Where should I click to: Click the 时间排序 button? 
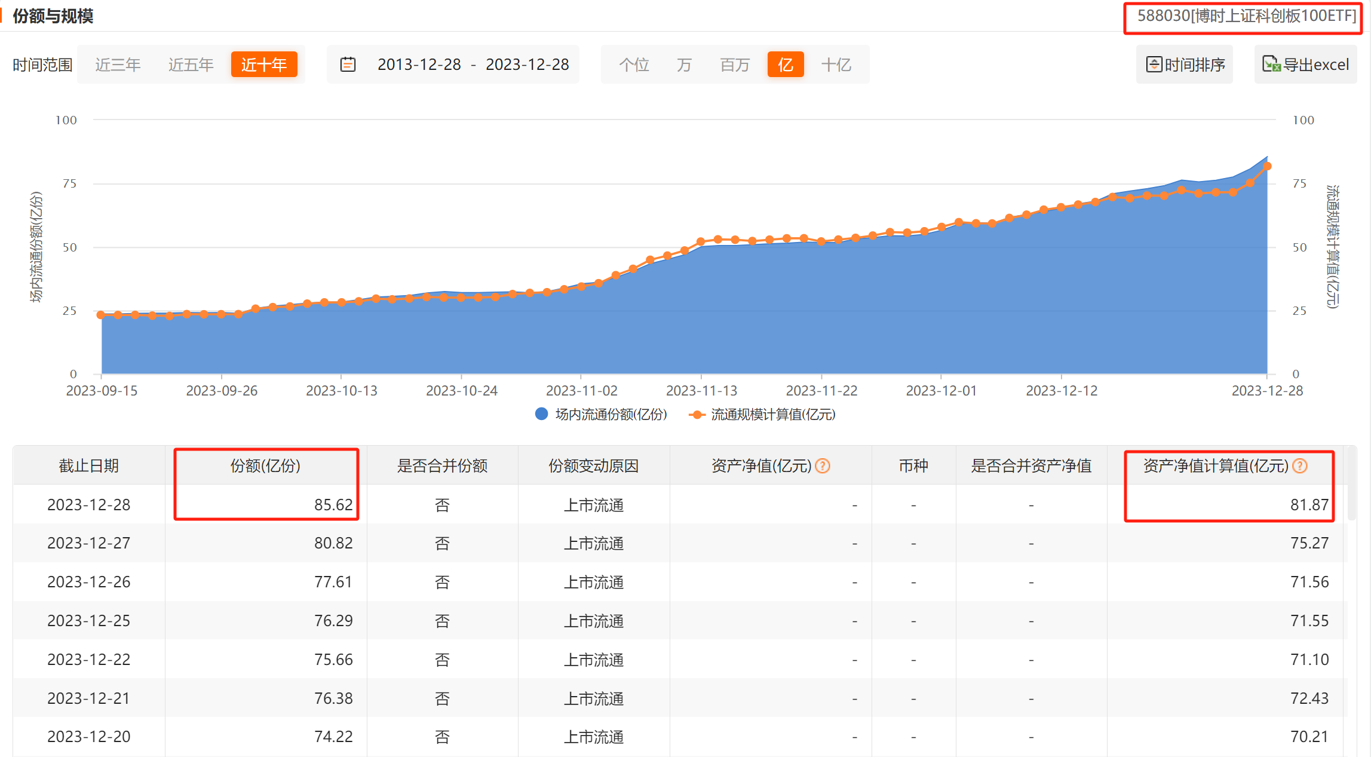point(1185,65)
